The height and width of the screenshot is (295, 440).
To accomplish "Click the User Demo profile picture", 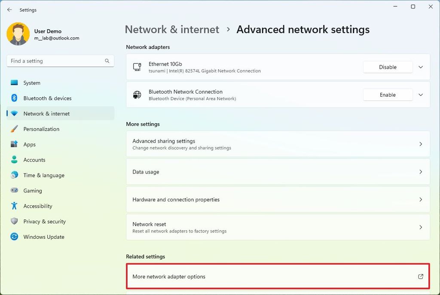I will [x=17, y=34].
